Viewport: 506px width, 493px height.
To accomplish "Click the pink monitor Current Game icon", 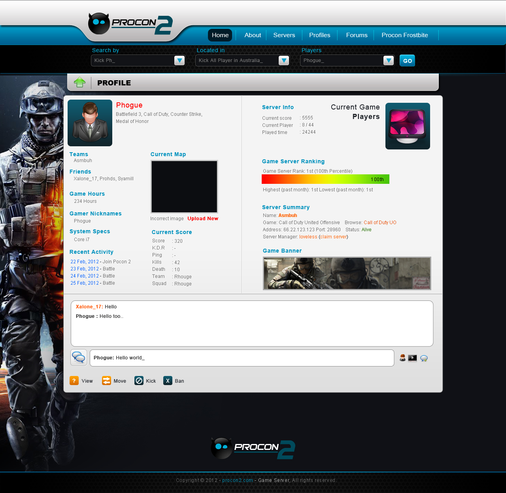I will click(x=408, y=126).
